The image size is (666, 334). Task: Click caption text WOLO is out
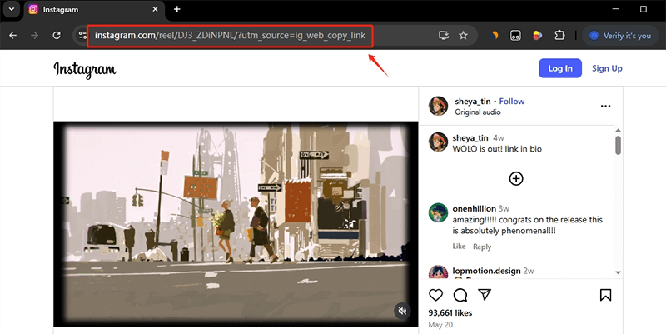coord(497,149)
